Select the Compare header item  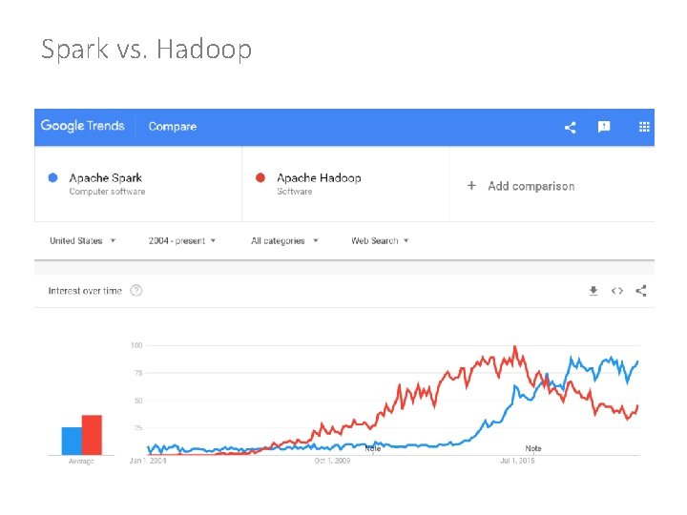(173, 126)
